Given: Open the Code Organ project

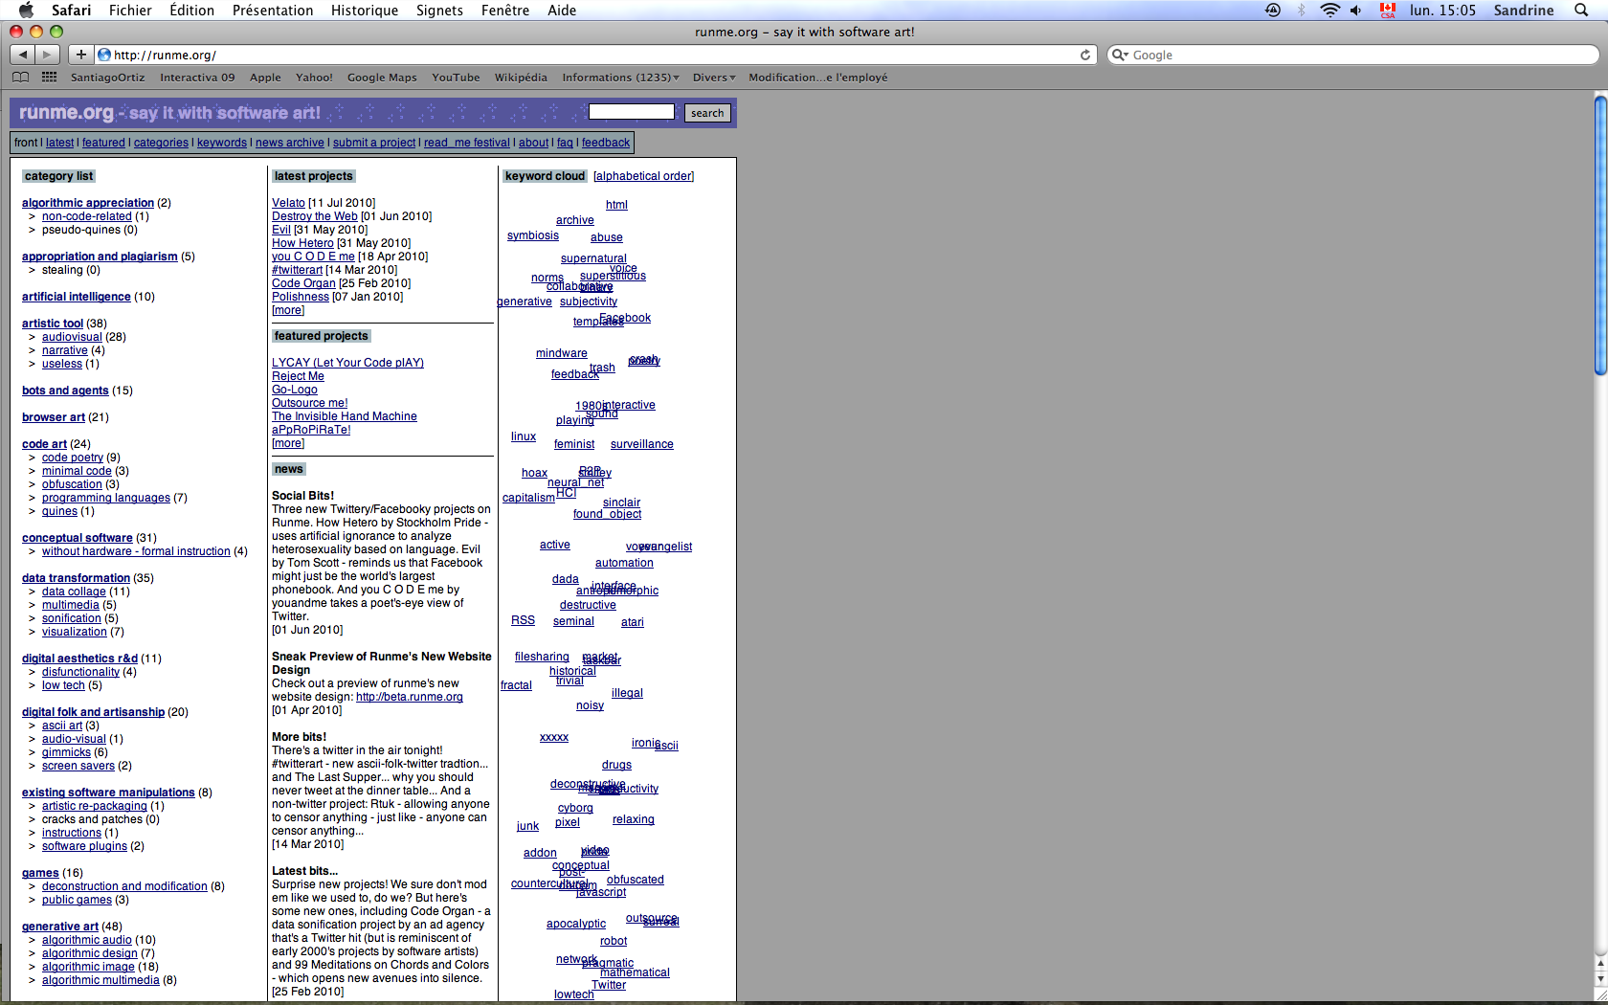Looking at the screenshot, I should pyautogui.click(x=303, y=283).
